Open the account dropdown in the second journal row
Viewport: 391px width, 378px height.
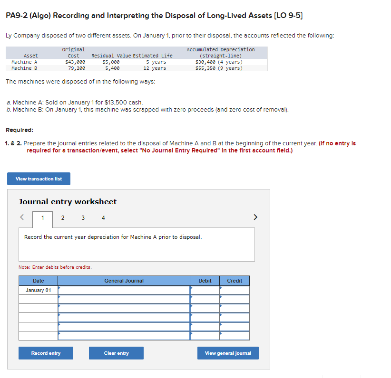[59, 298]
